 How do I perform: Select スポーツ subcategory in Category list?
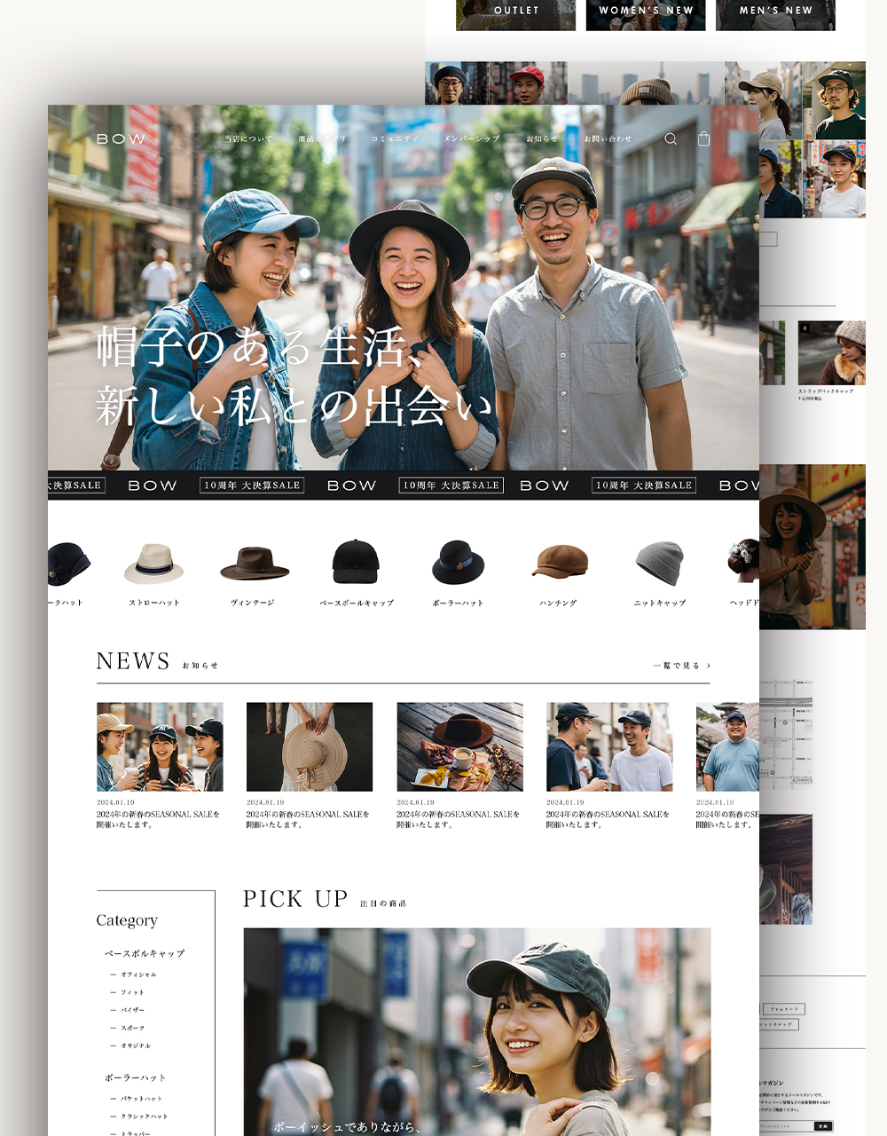[x=133, y=1028]
